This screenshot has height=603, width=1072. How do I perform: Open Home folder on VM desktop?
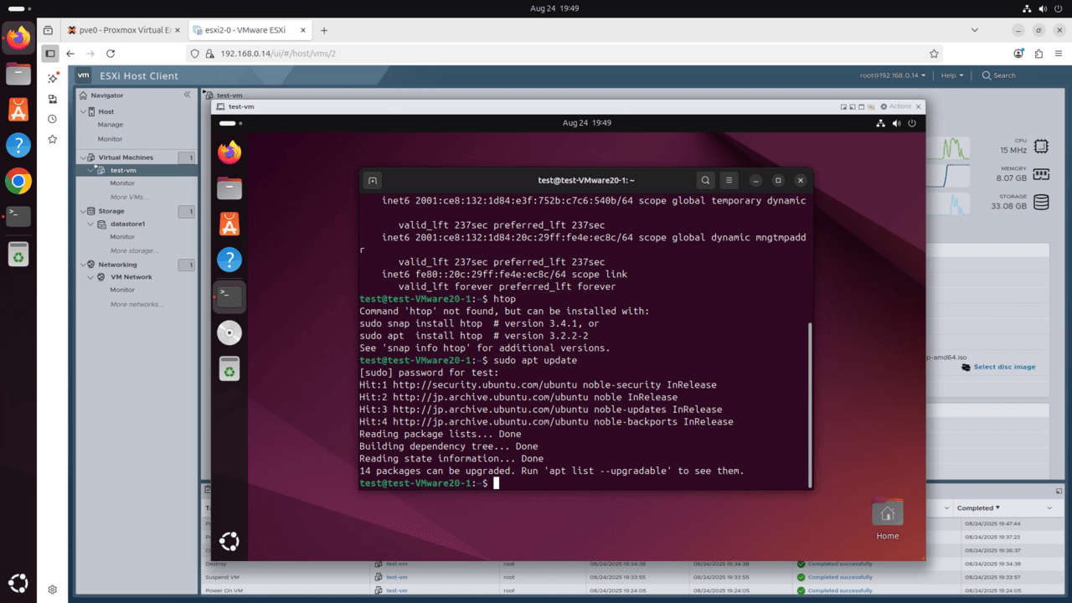[x=888, y=518]
